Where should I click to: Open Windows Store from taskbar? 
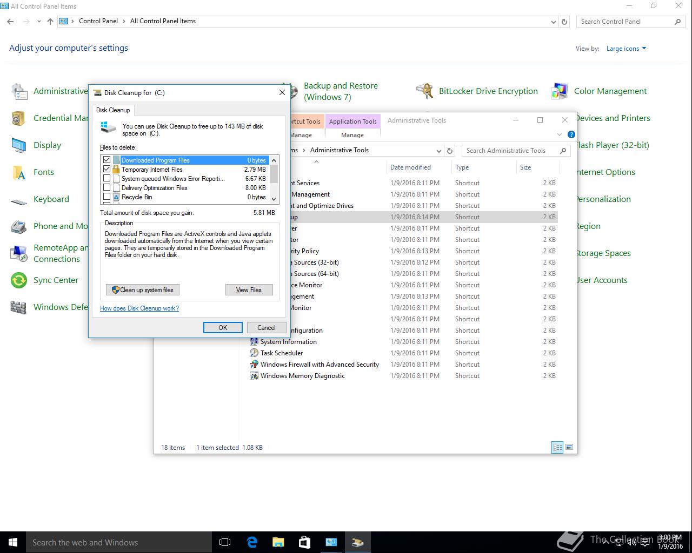pos(304,542)
